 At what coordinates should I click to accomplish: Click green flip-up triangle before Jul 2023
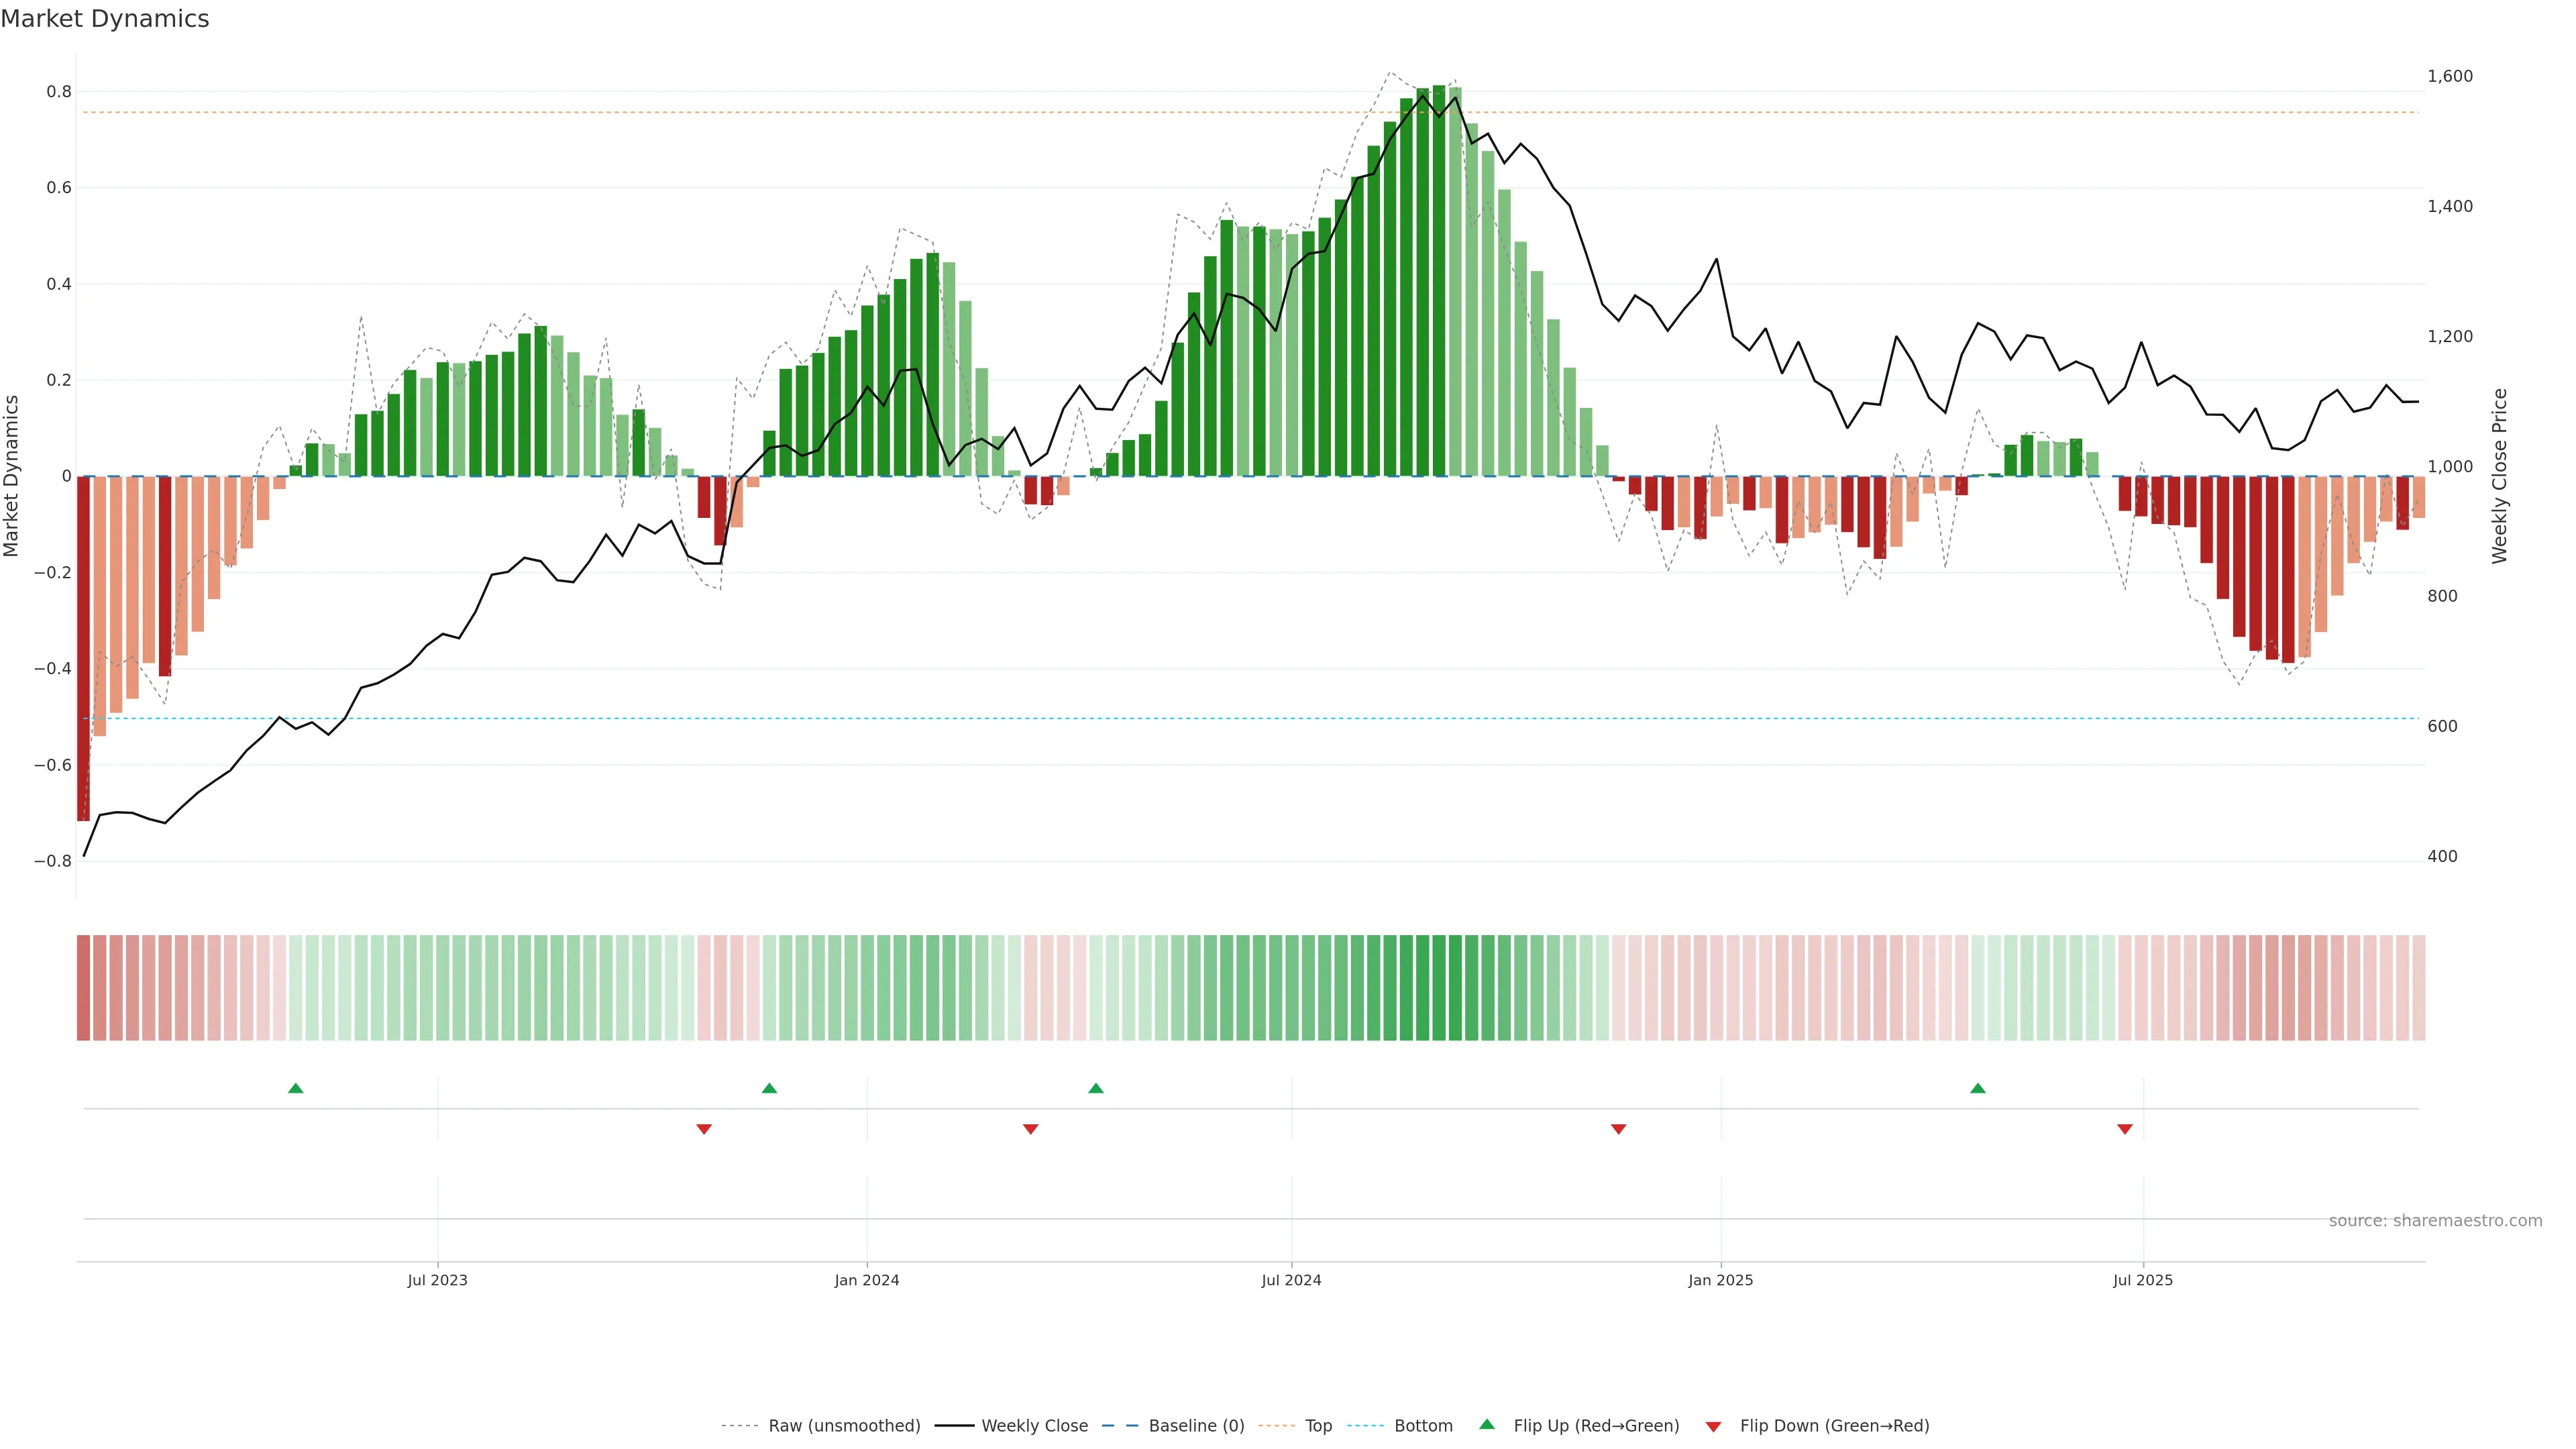(295, 1088)
